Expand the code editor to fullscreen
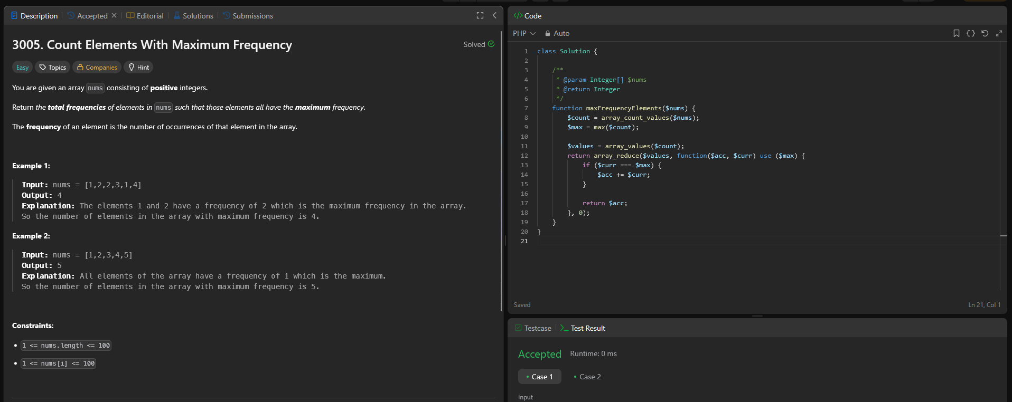 coord(999,33)
